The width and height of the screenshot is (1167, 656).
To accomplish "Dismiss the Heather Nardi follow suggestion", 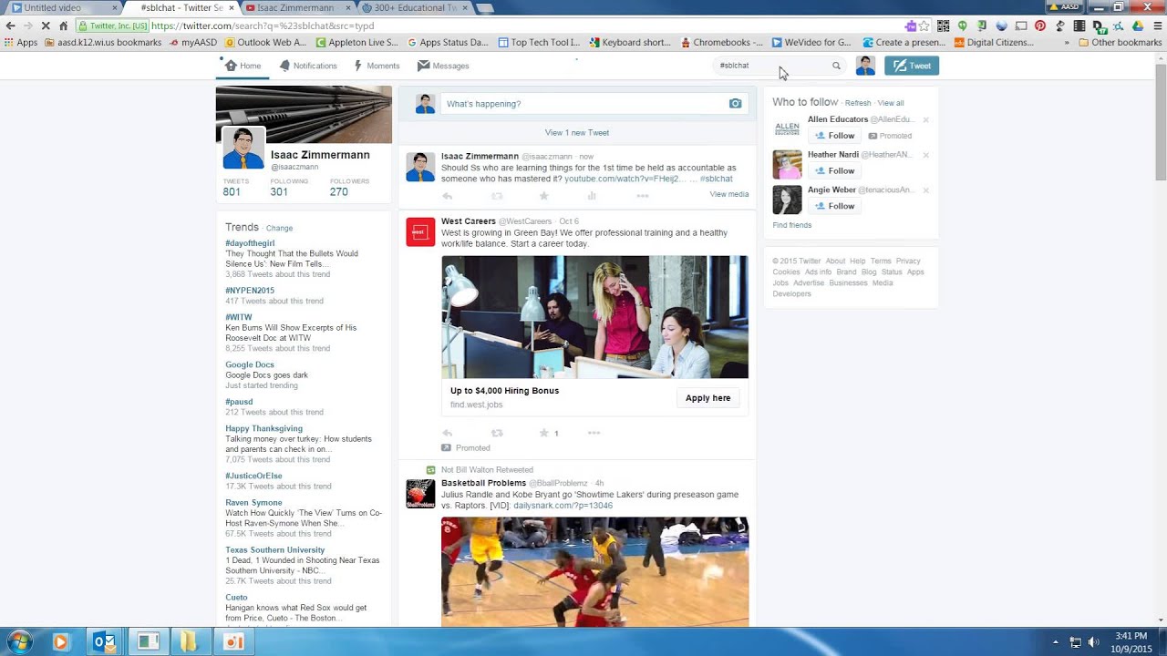I will (x=925, y=155).
